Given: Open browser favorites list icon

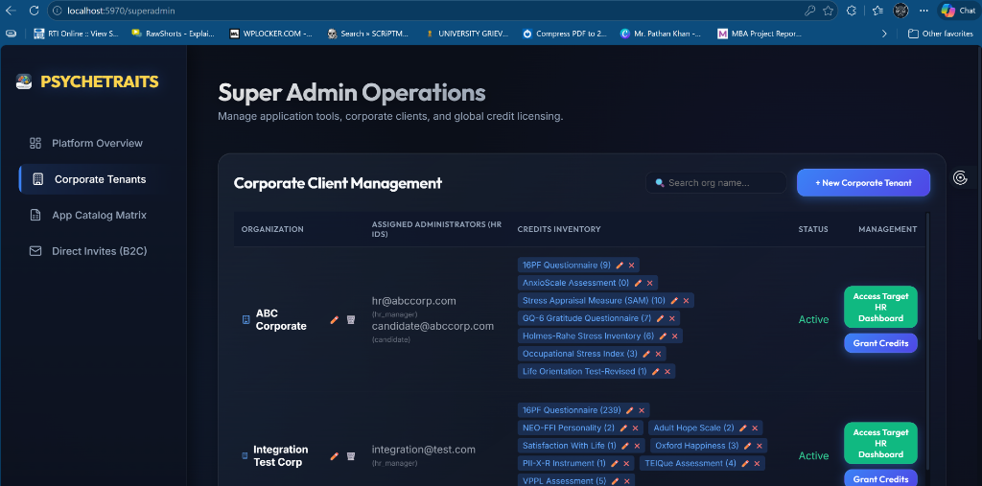Looking at the screenshot, I should click(x=877, y=11).
